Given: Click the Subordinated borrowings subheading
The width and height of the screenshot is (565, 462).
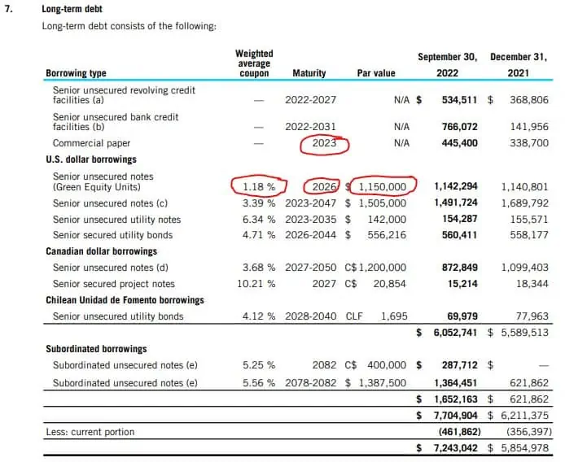Looking at the screenshot, I should [96, 349].
